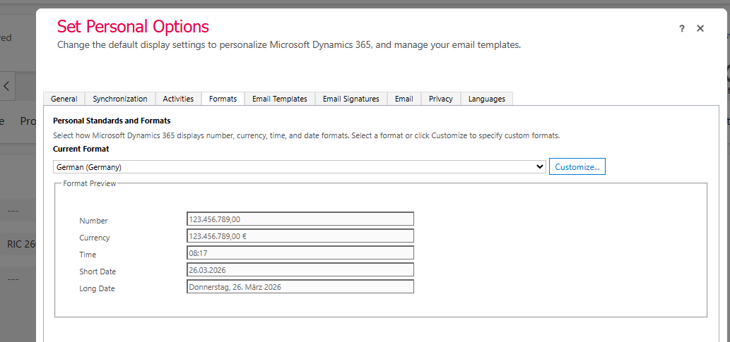Open the Synchronization tab
The width and height of the screenshot is (730, 342).
point(120,99)
